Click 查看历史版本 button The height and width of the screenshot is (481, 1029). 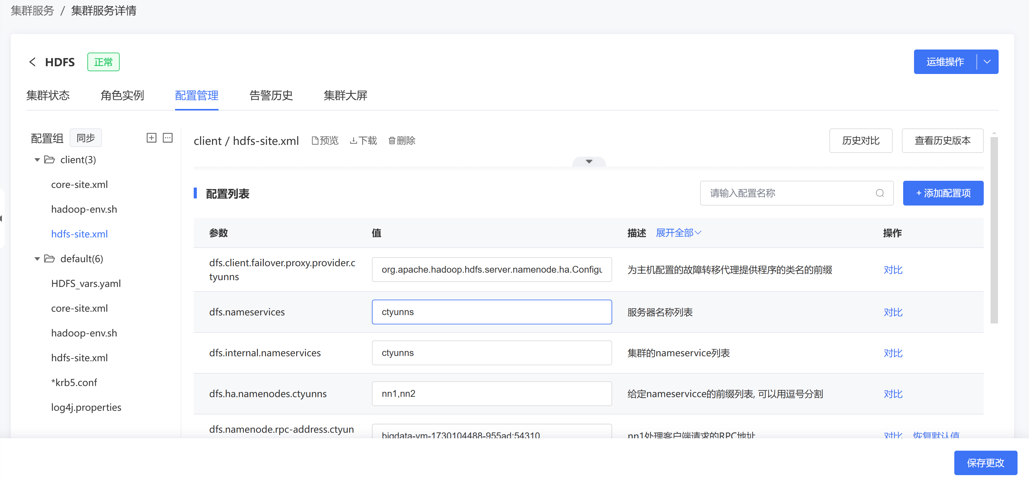[x=942, y=141]
